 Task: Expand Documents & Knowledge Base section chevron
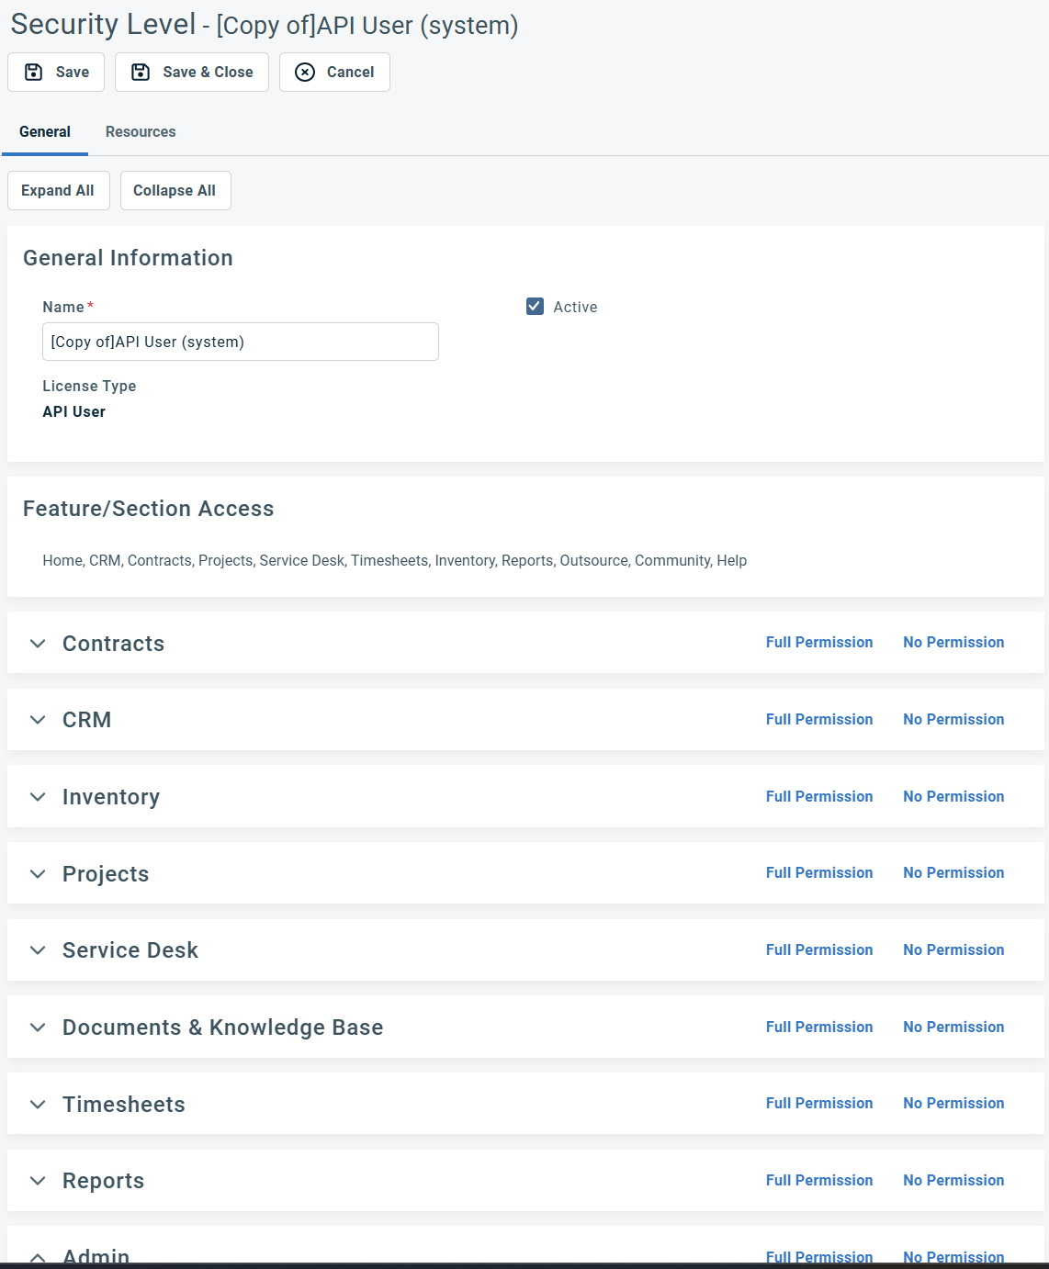pos(38,1028)
